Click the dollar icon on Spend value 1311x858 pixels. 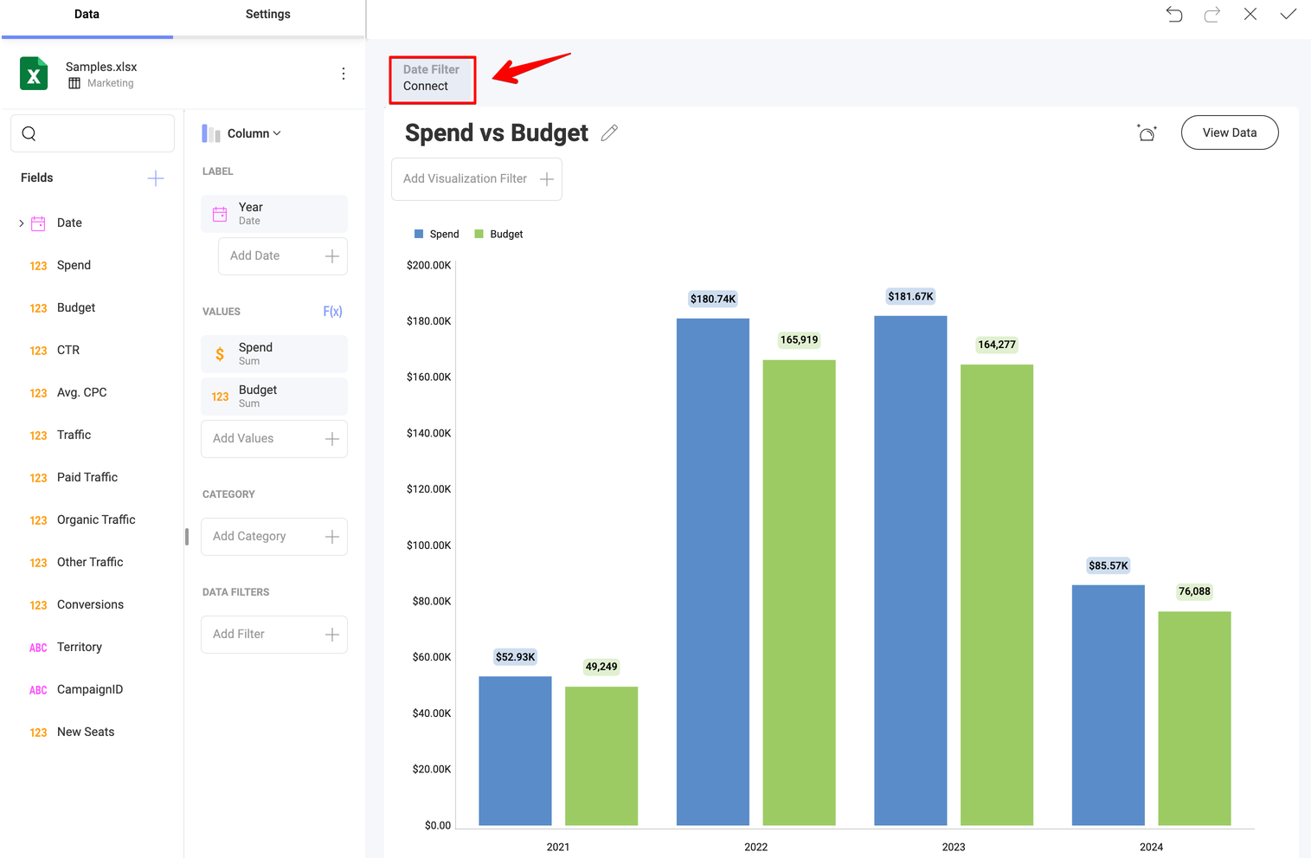tap(220, 354)
